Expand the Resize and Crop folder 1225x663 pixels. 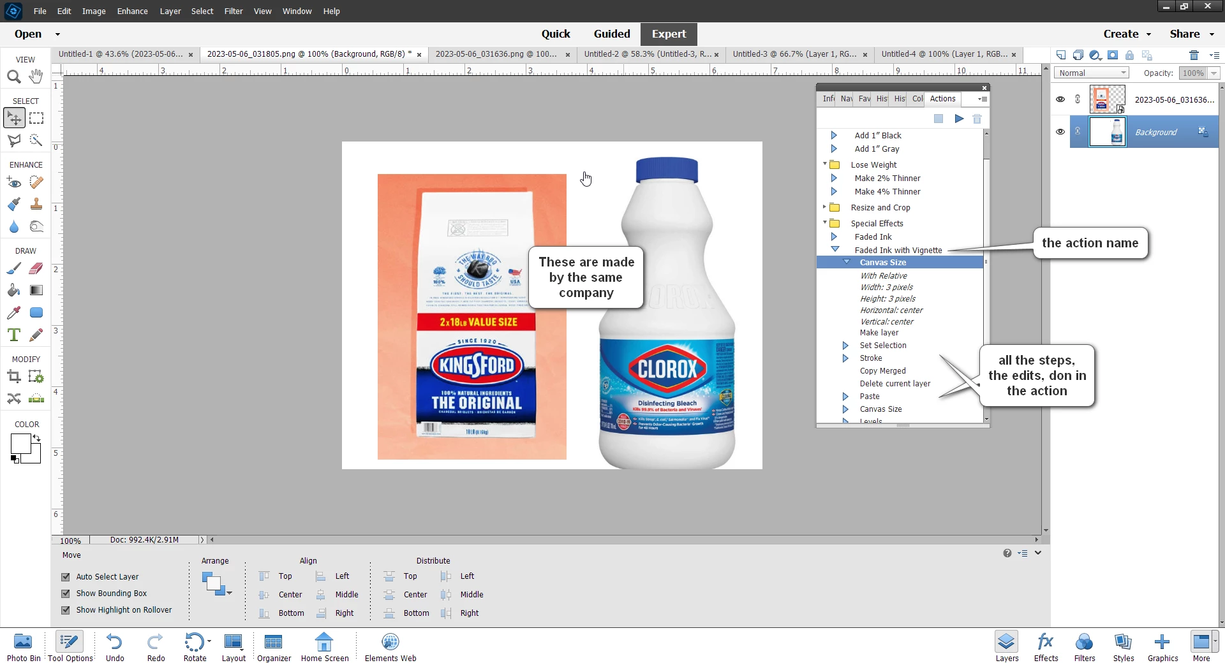click(x=824, y=207)
